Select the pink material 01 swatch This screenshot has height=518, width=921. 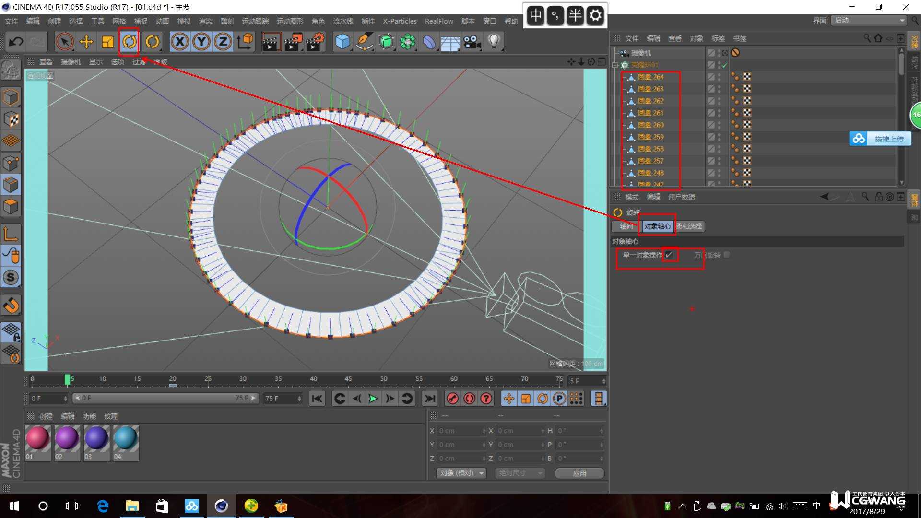(37, 438)
